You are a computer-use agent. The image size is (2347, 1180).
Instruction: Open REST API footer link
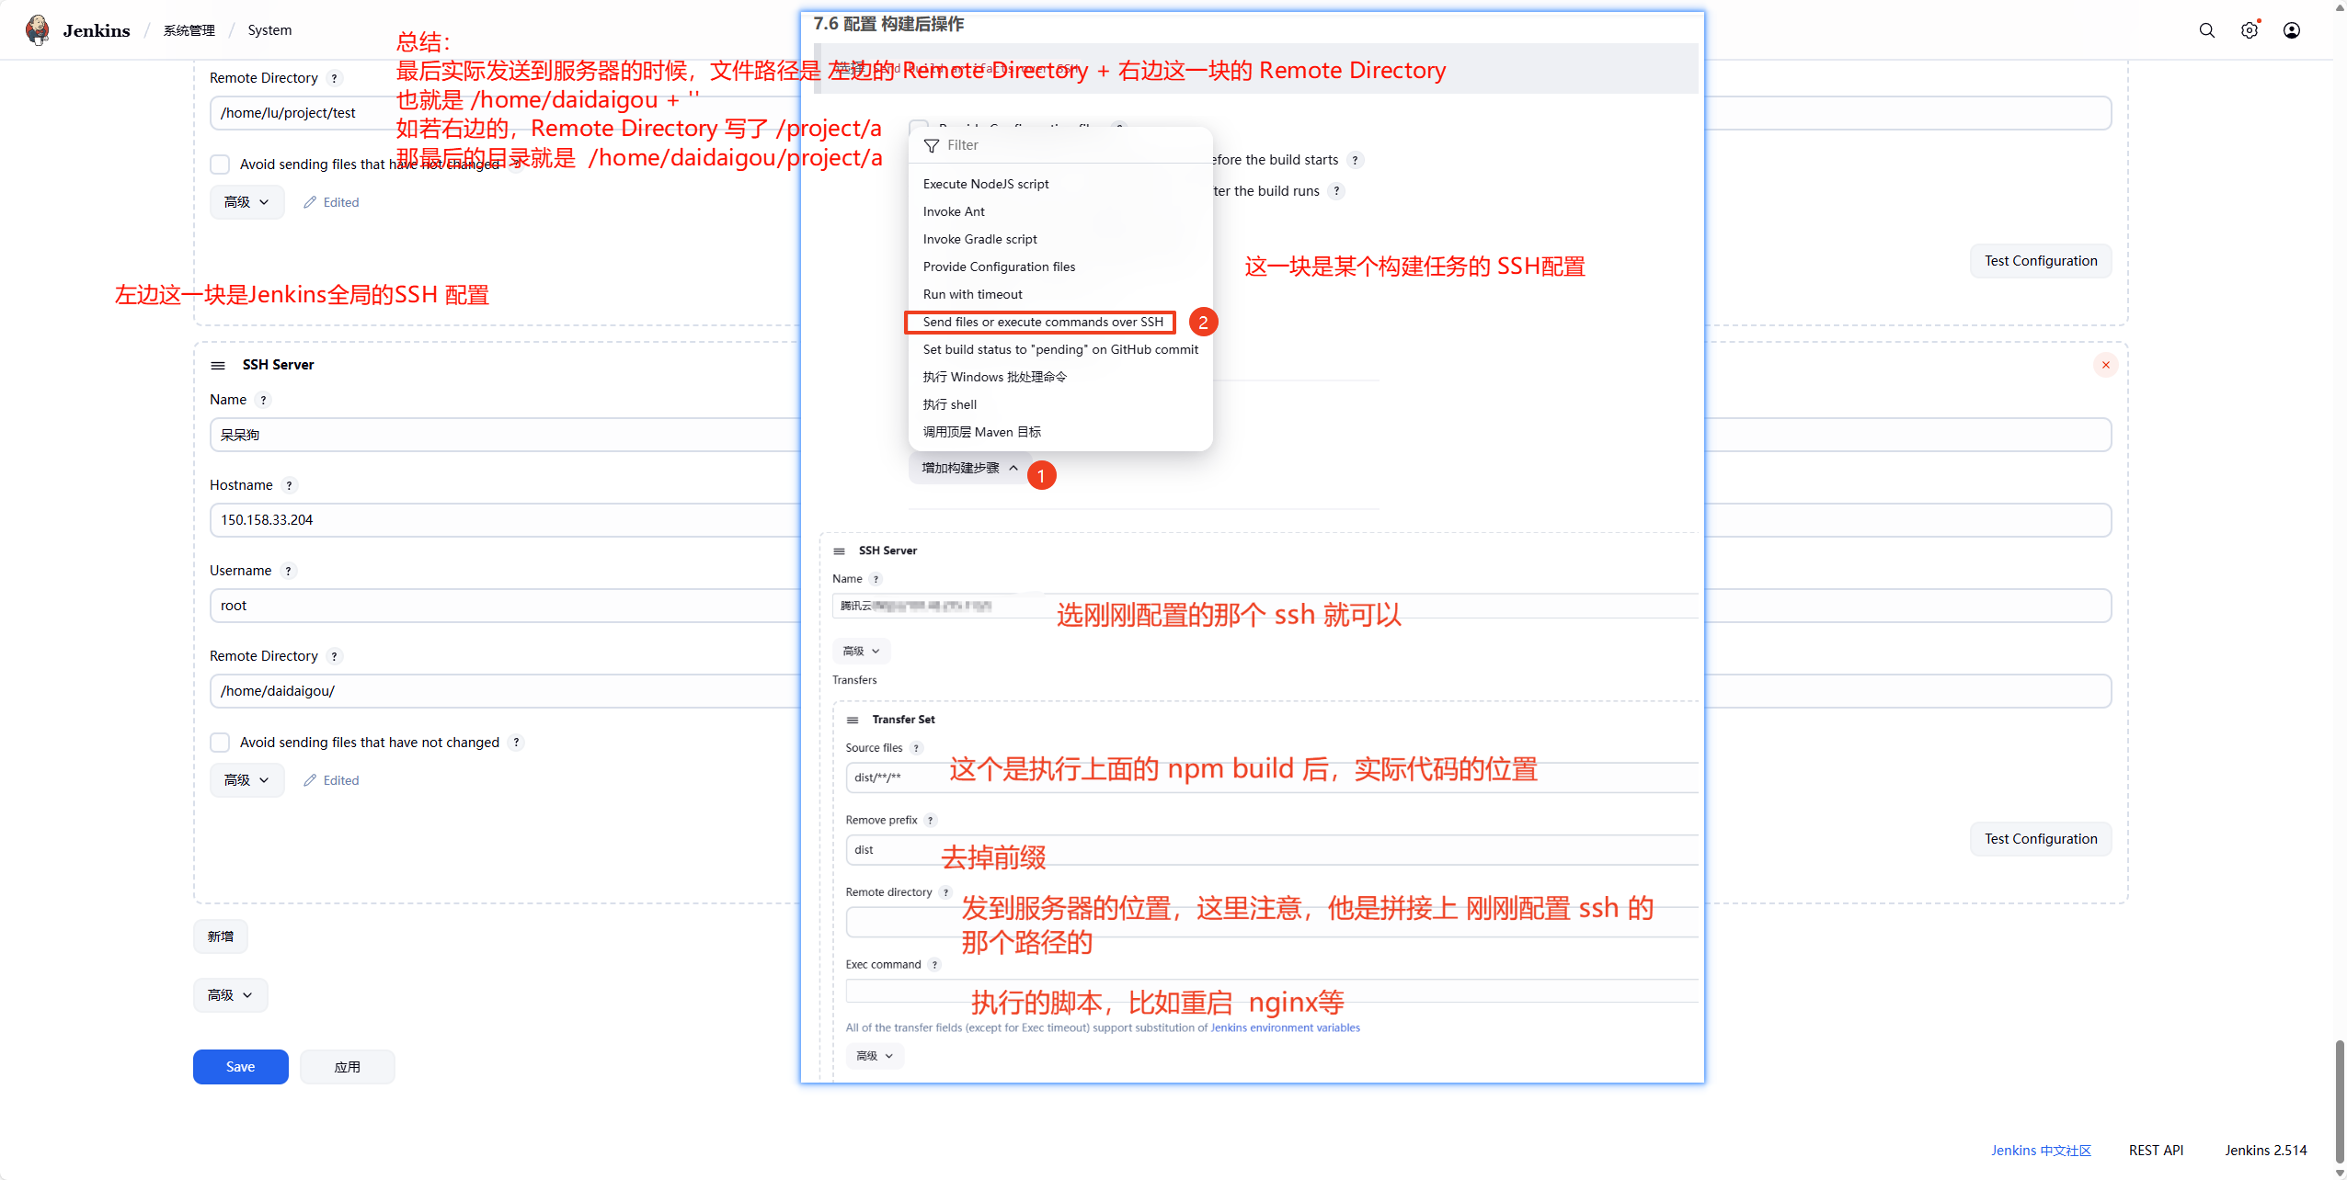(x=2156, y=1151)
